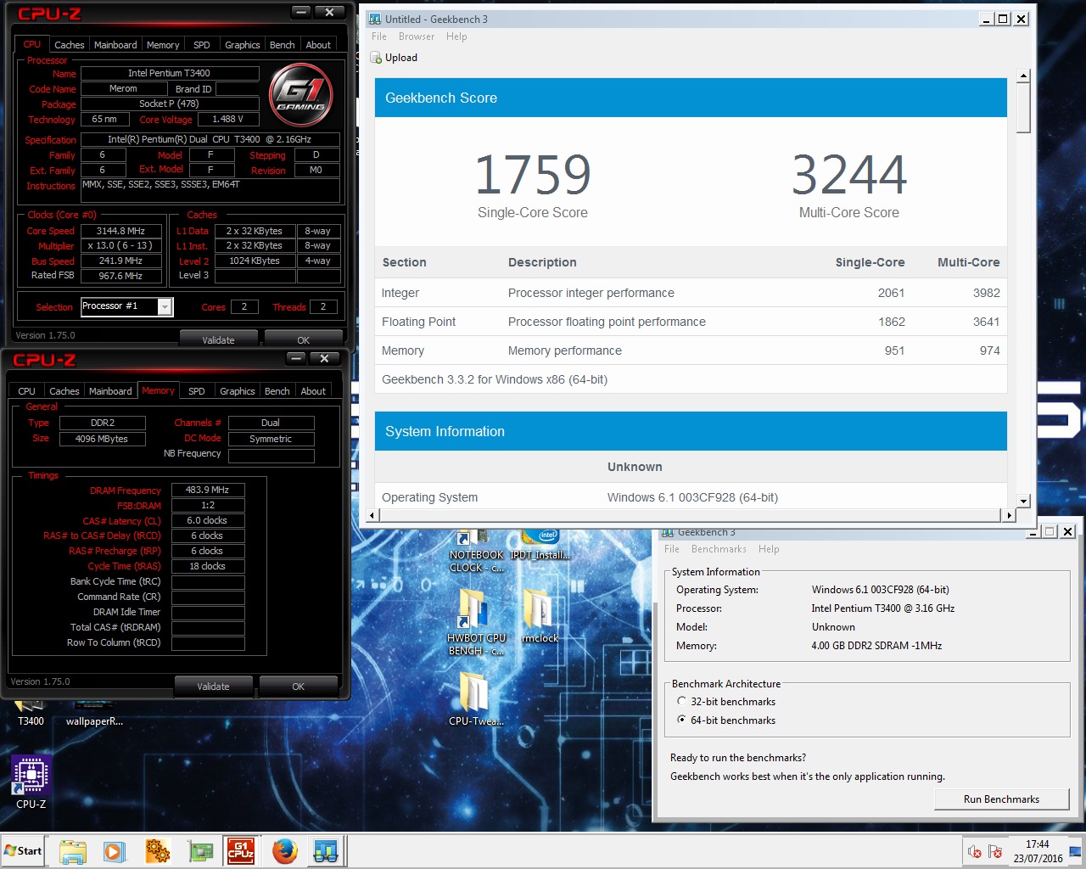Viewport: 1086px width, 869px height.
Task: Switch to Caches tab in bottom CPU-Z
Action: [64, 391]
